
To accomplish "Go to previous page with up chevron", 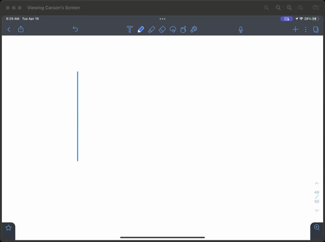I will tap(316, 183).
